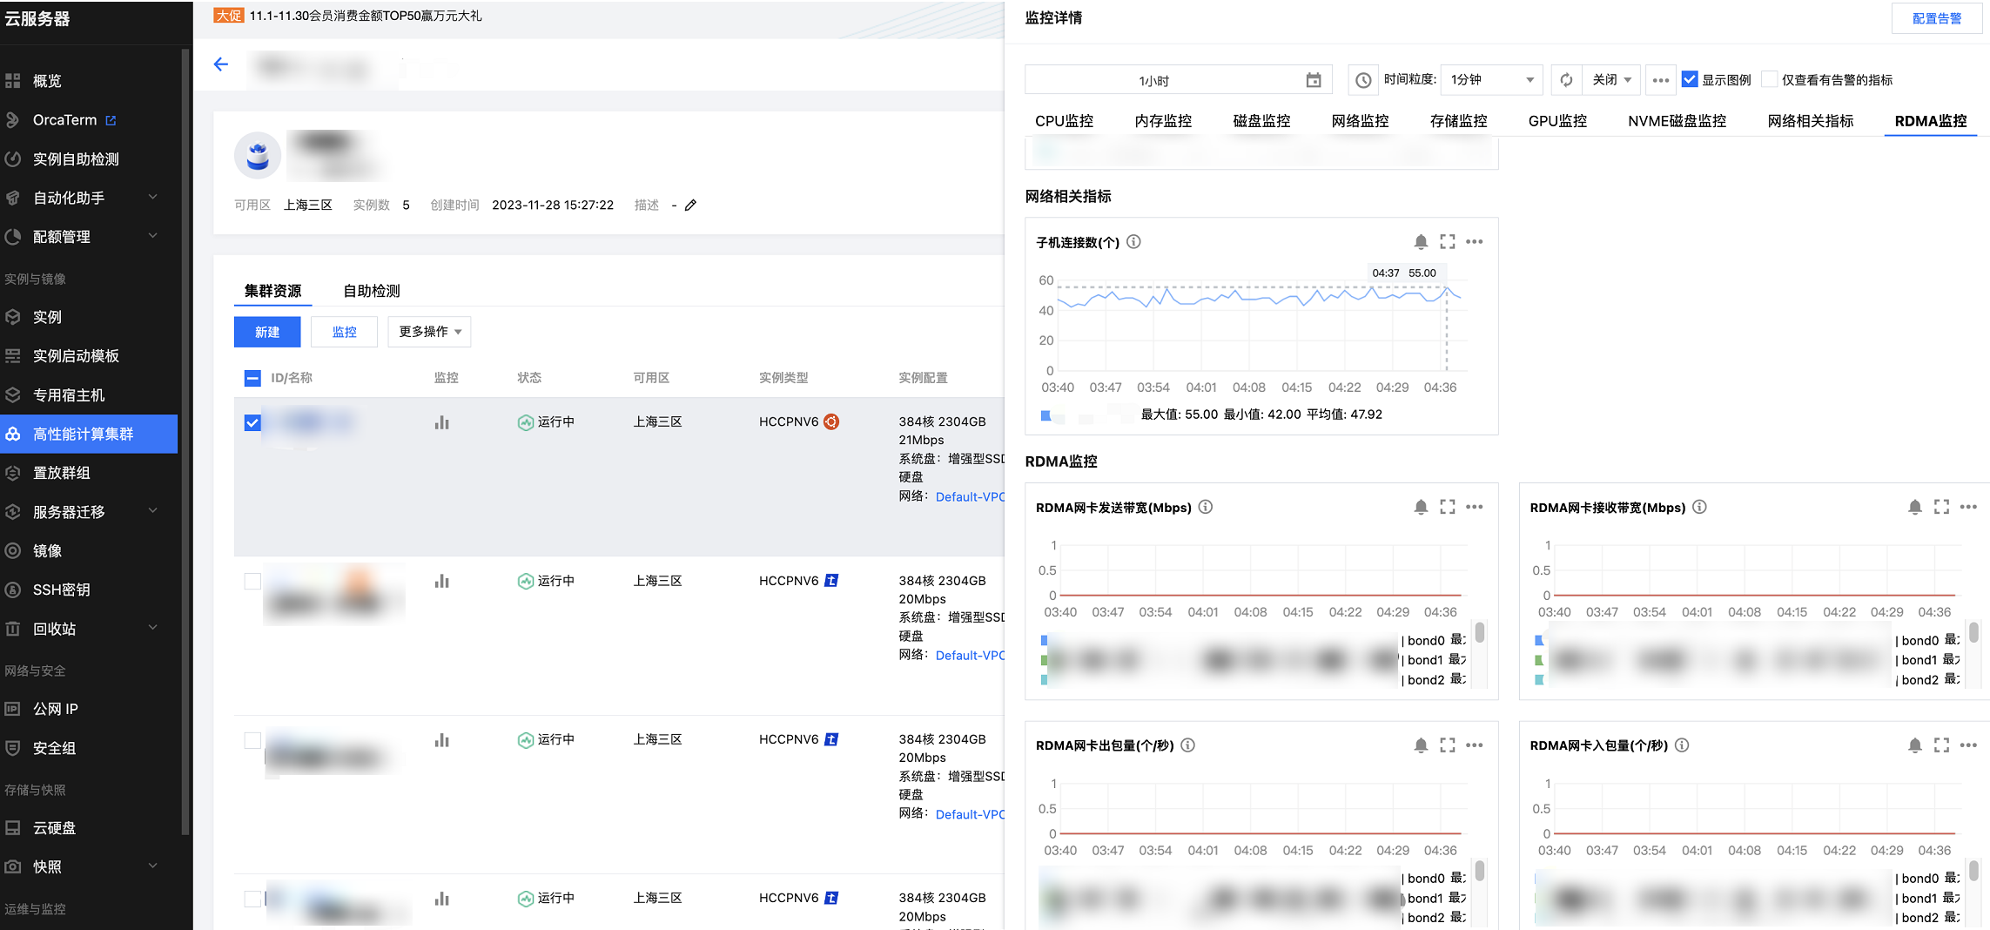Expand the 更多操作 dropdown
The height and width of the screenshot is (930, 1990).
(429, 332)
